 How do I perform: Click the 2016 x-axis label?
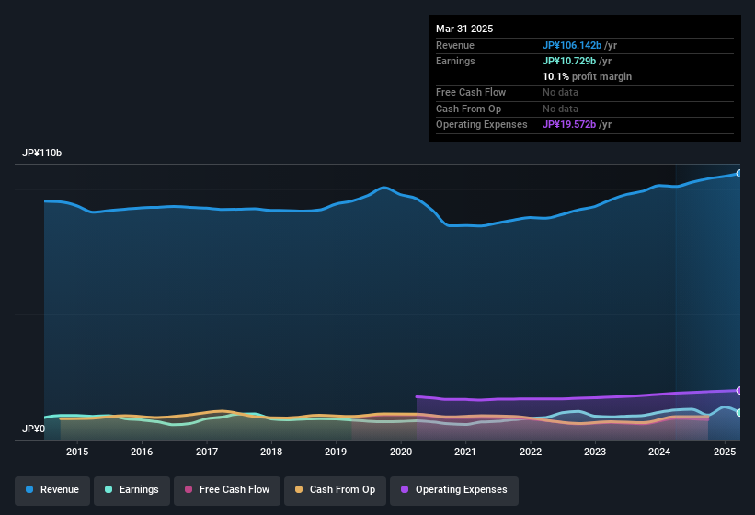coord(142,452)
